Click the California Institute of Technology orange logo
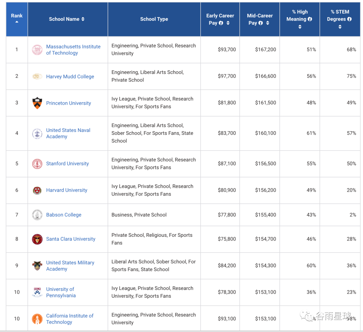Image resolution: width=363 pixels, height=332 pixels. pyautogui.click(x=37, y=319)
